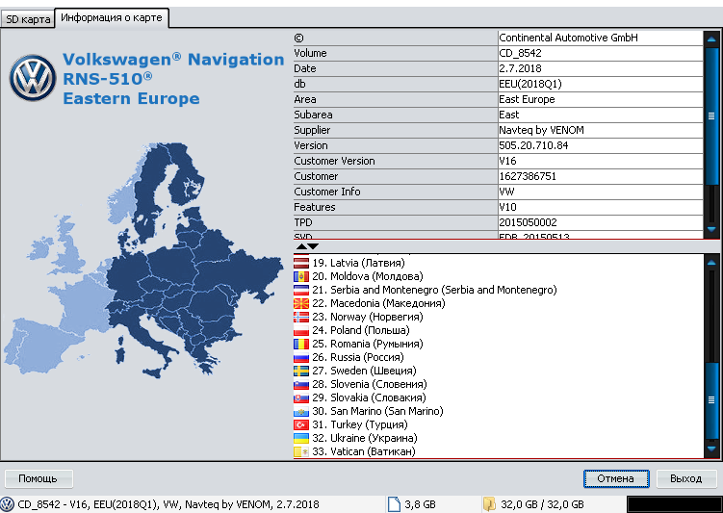Click the info table scrollbar thumb
723x513 pixels.
click(x=711, y=115)
